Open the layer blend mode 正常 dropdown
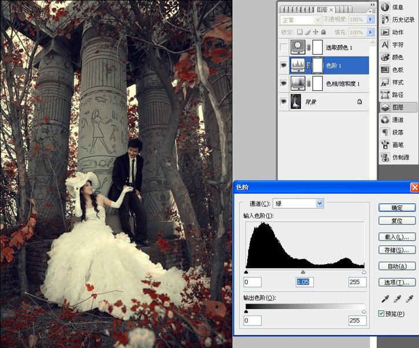419x348 pixels. pyautogui.click(x=300, y=20)
